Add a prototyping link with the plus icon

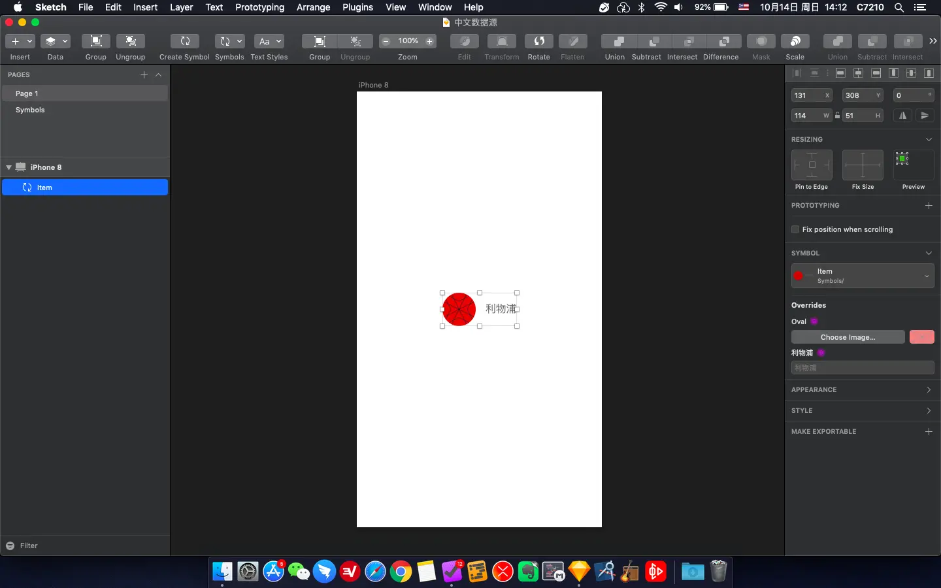pyautogui.click(x=929, y=205)
